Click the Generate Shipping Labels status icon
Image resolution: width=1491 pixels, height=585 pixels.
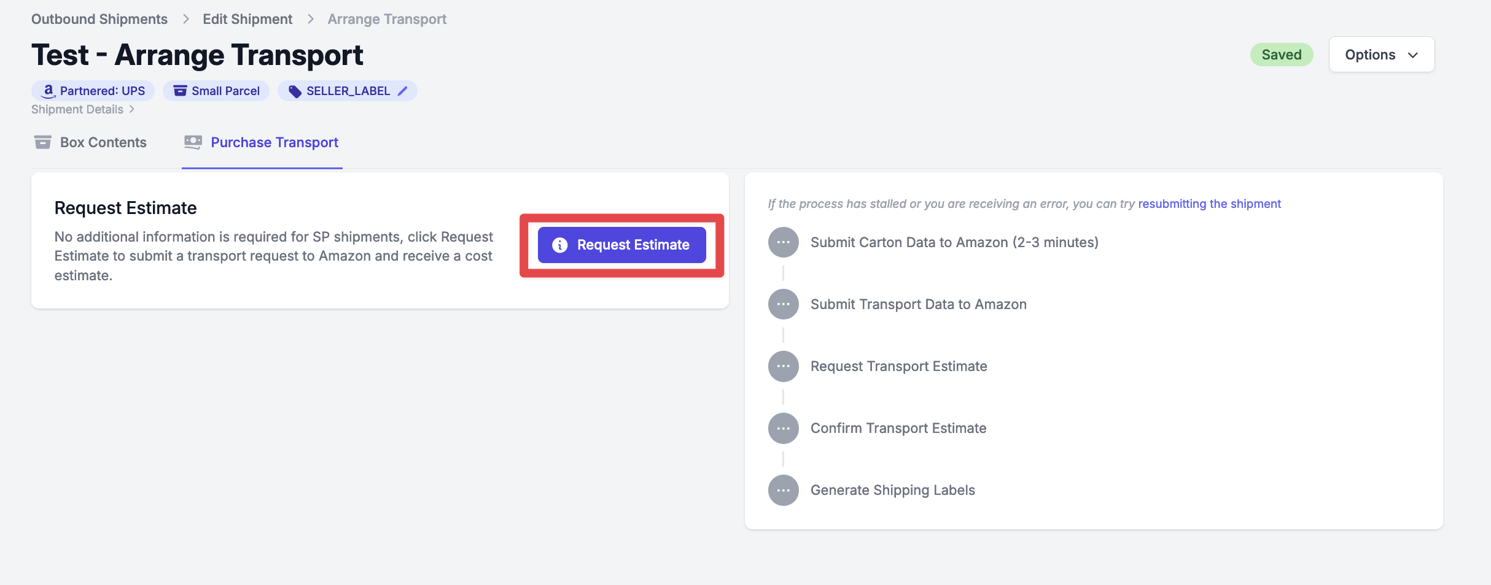click(x=783, y=490)
